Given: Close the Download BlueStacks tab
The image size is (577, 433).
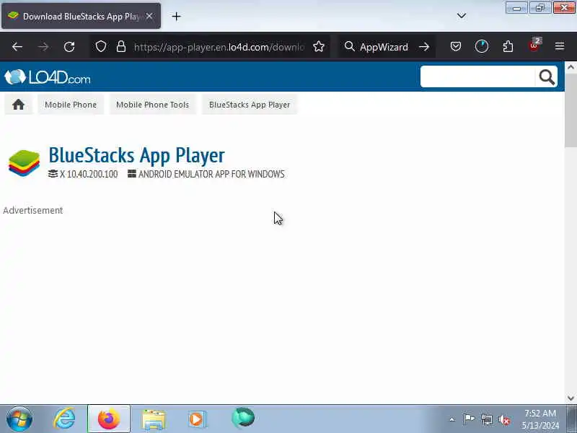Looking at the screenshot, I should (x=149, y=16).
